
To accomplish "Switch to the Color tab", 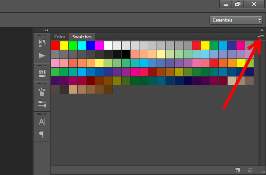I will [x=60, y=36].
